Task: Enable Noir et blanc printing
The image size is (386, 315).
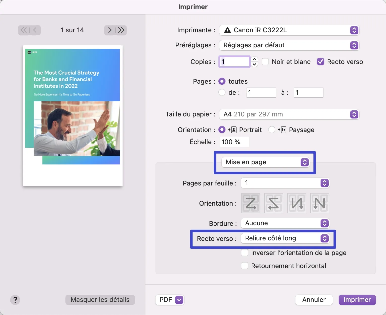Action: 265,61
